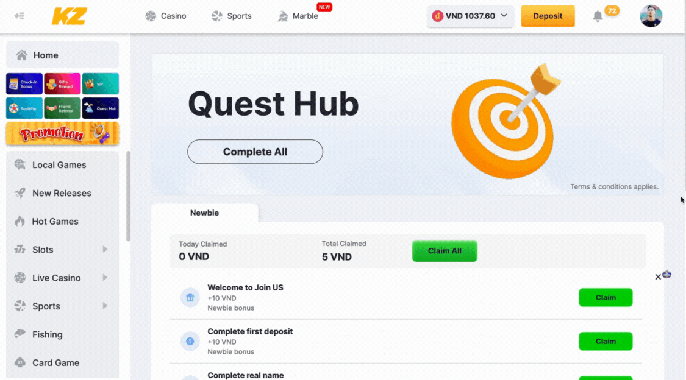
Task: Click the green Claim All button
Action: pyautogui.click(x=445, y=251)
